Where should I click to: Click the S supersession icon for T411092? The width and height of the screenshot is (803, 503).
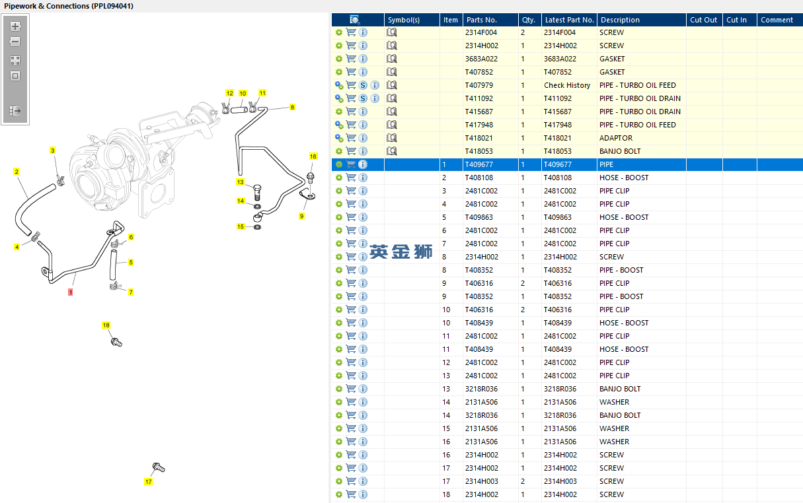point(363,98)
